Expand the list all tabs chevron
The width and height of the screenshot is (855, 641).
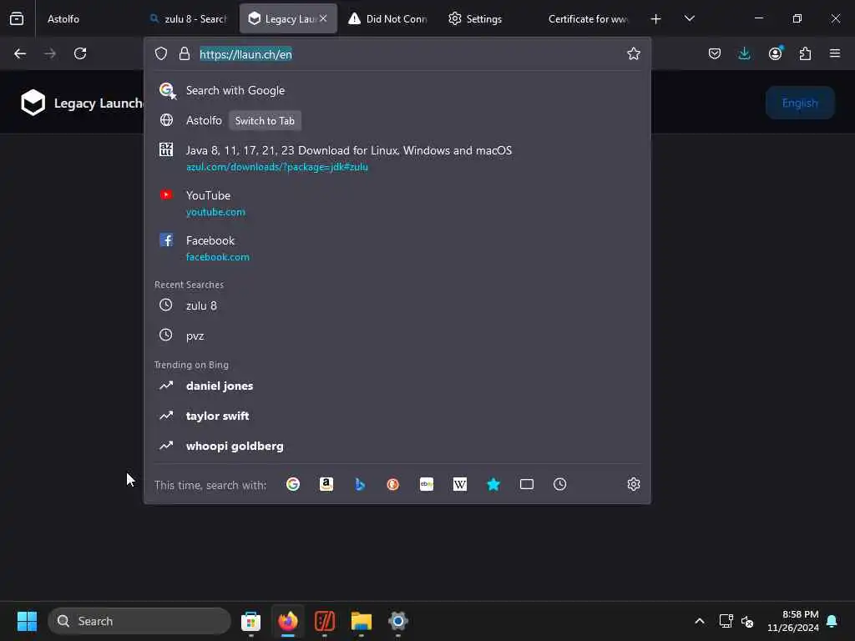click(x=689, y=18)
